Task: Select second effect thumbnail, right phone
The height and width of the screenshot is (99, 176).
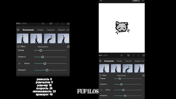Action: coord(116,68)
